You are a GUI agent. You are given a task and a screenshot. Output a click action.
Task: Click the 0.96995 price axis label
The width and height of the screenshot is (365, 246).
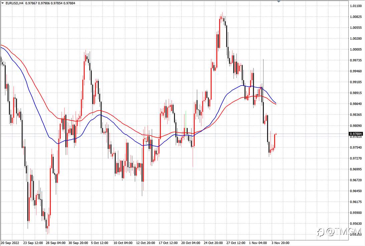point(356,169)
